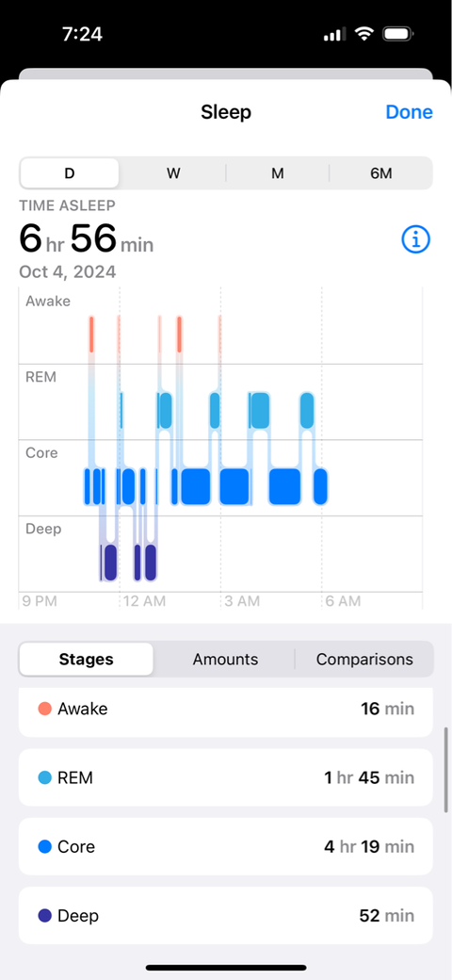Tap the light blue REM stage dot
This screenshot has height=980, width=452.
pyautogui.click(x=45, y=777)
